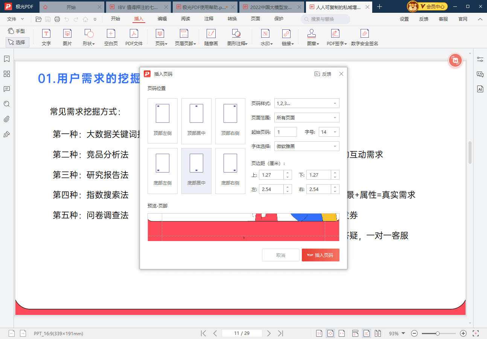Click the PDF文件 insert icon

pos(134,38)
